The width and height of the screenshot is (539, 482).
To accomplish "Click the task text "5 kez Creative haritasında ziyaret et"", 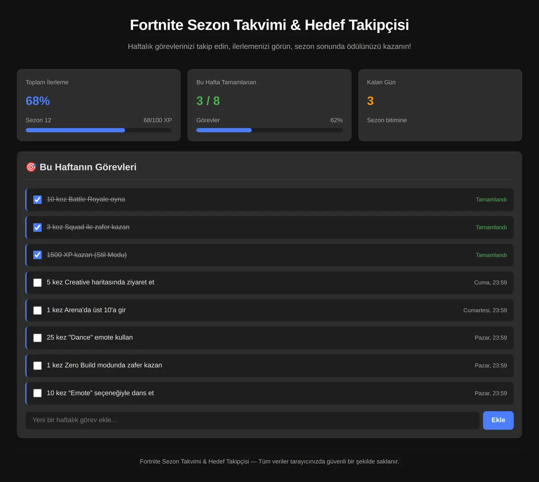I will (x=101, y=282).
